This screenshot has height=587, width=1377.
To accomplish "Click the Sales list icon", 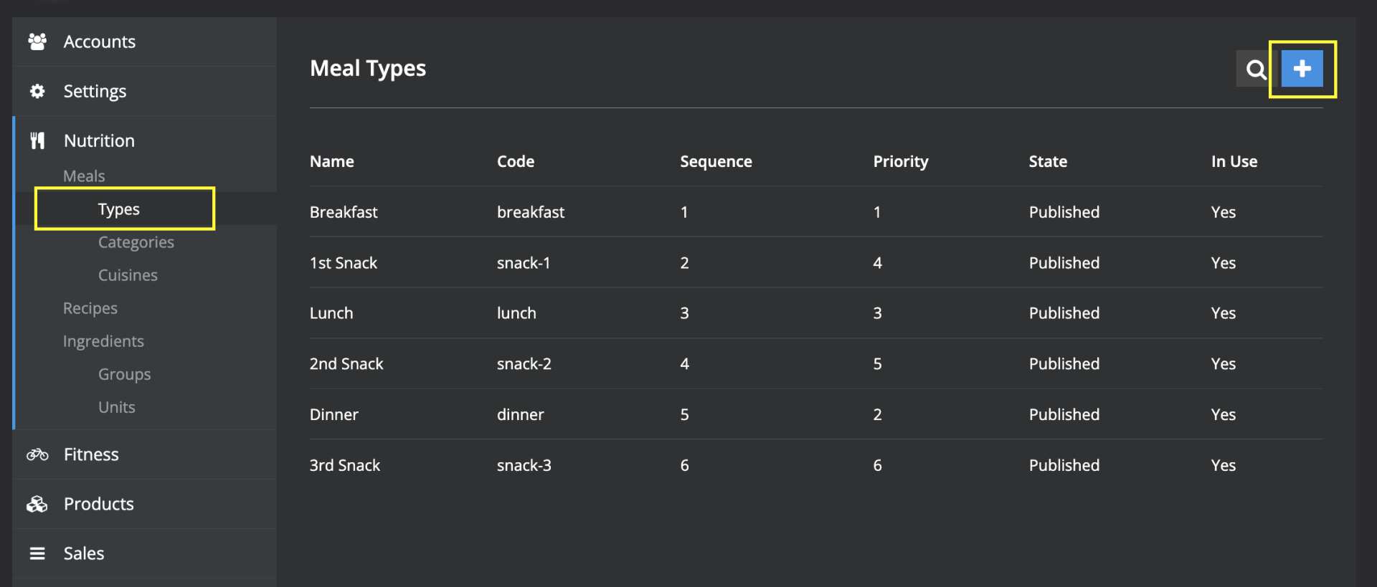I will point(37,553).
